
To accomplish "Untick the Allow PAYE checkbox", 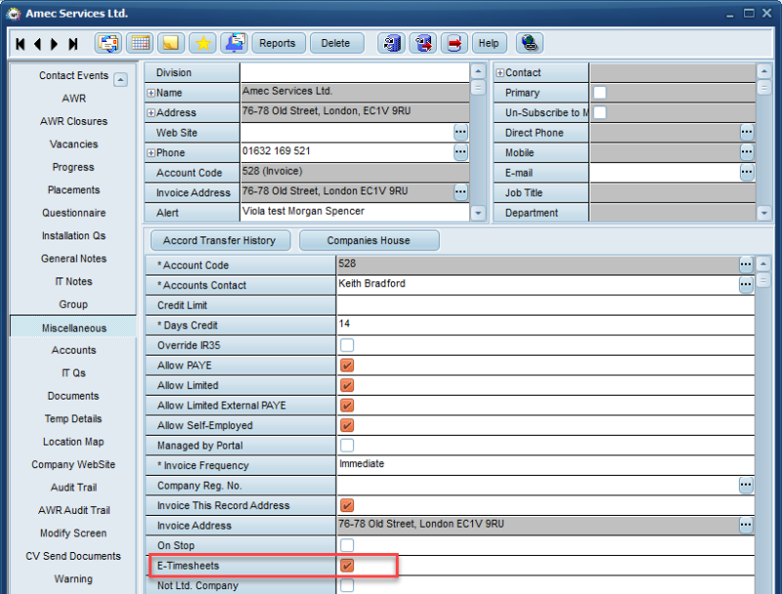I will point(347,365).
